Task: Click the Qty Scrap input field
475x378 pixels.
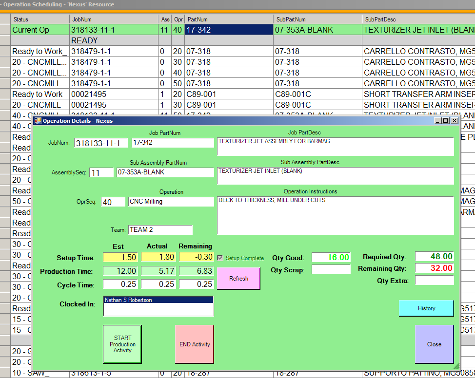Action: [331, 270]
